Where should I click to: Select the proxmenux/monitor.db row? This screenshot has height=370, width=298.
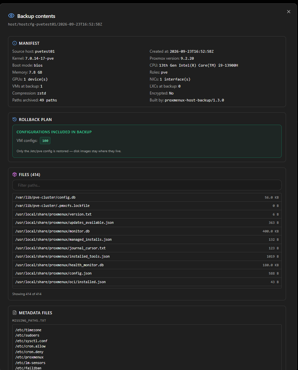point(147,231)
